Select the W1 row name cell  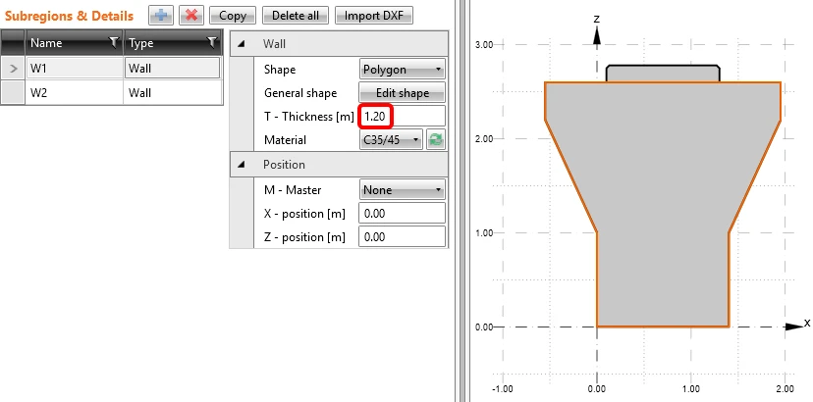[75, 68]
